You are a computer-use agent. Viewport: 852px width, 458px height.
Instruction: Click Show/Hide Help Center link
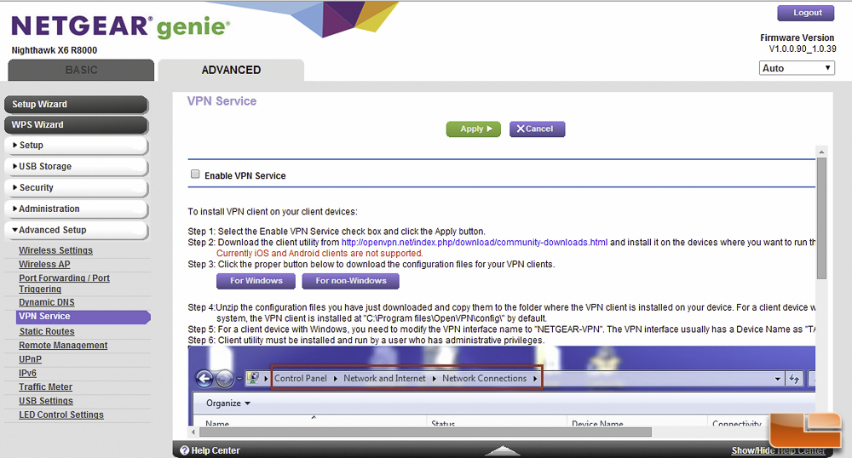(x=778, y=450)
